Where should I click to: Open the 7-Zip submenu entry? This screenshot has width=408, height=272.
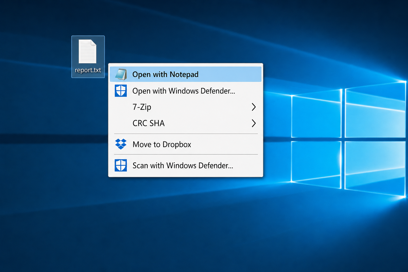coord(185,107)
